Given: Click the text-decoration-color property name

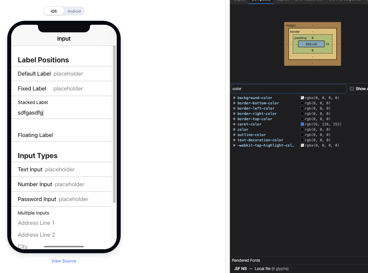Looking at the screenshot, I should click(x=260, y=140).
